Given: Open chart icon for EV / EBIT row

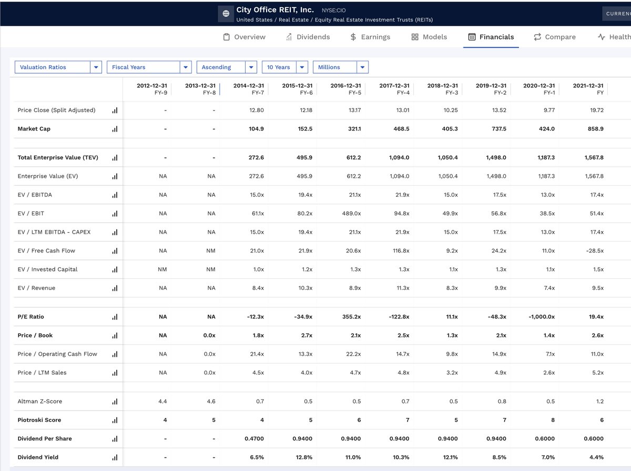Looking at the screenshot, I should (115, 214).
